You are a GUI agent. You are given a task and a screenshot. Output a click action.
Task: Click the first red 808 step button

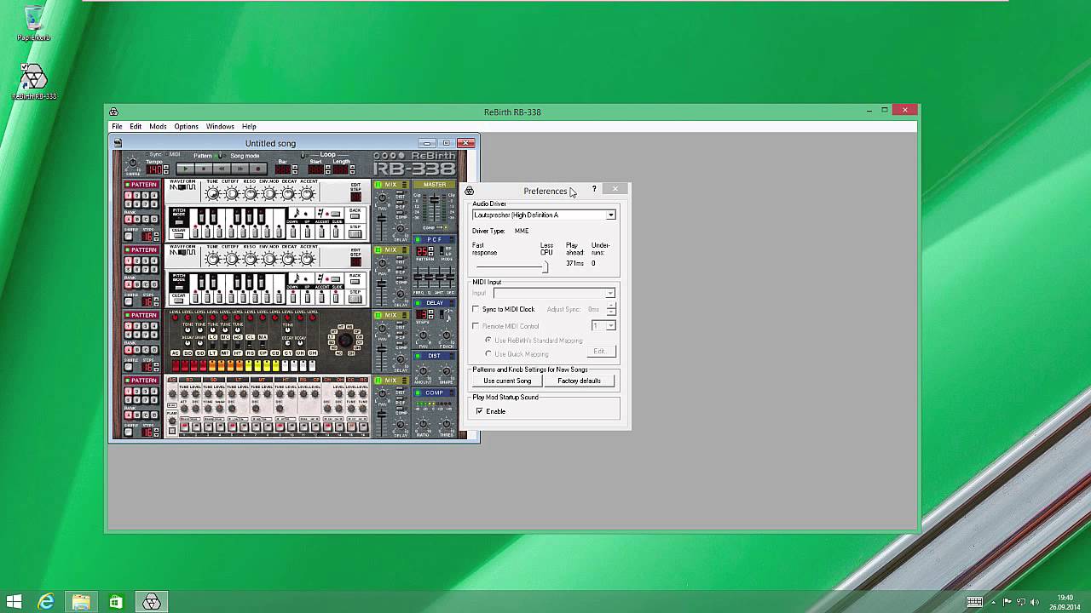176,365
